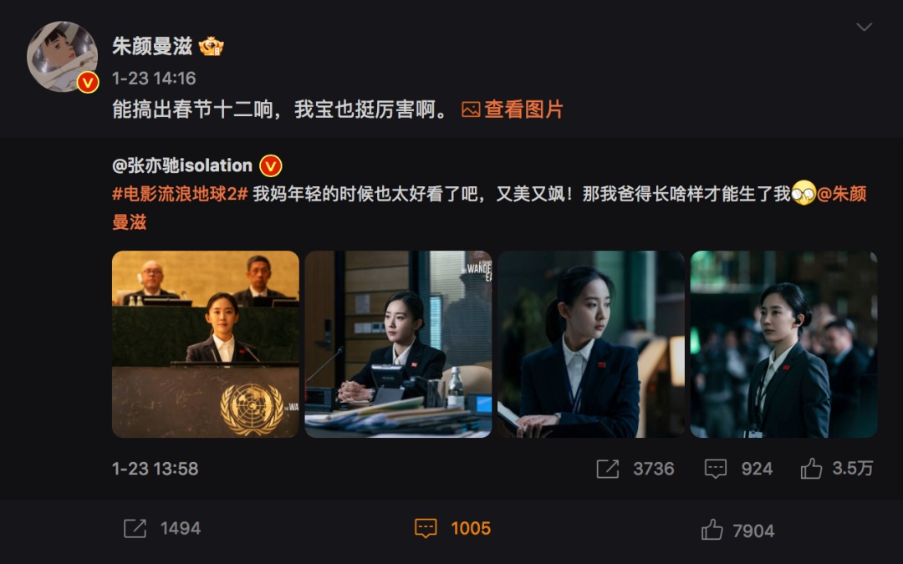Open the post options chevron menu
Image resolution: width=903 pixels, height=564 pixels.
(864, 27)
